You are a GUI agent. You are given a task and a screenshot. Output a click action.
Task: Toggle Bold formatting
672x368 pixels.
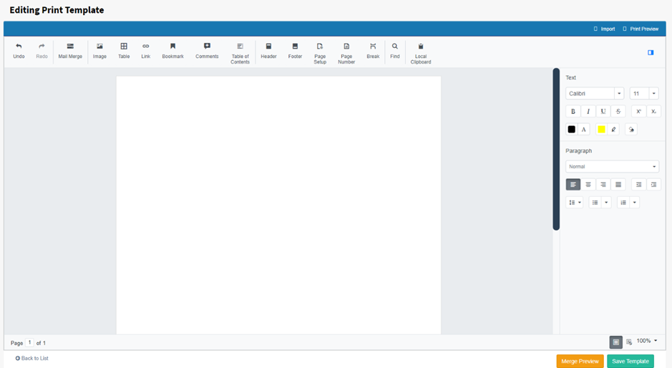tap(573, 111)
